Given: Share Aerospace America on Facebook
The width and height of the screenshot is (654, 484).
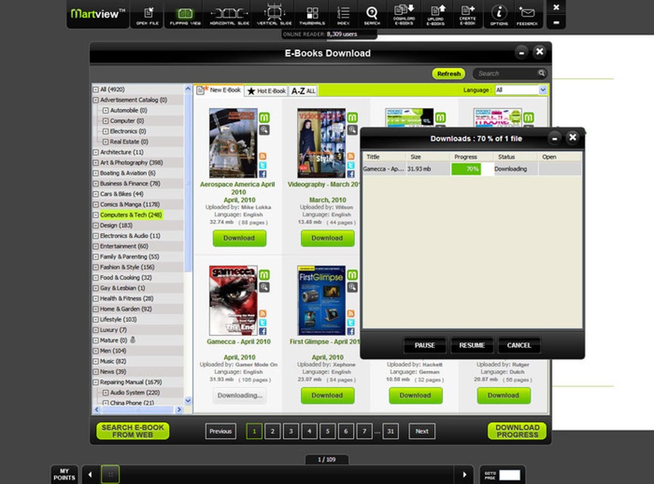Looking at the screenshot, I should click(263, 173).
